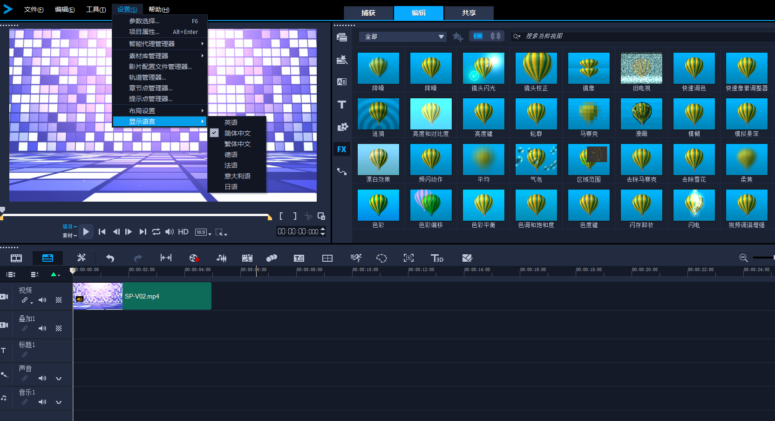Click the Mark-out bracket in the preview panel

(294, 216)
